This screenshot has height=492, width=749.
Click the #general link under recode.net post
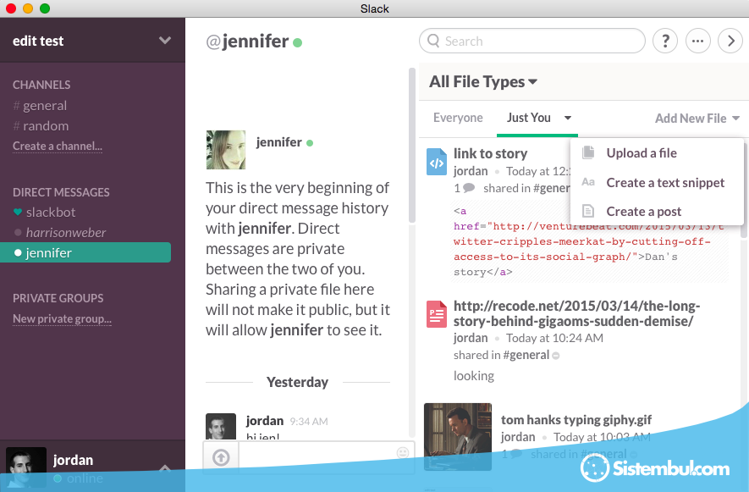pos(526,355)
